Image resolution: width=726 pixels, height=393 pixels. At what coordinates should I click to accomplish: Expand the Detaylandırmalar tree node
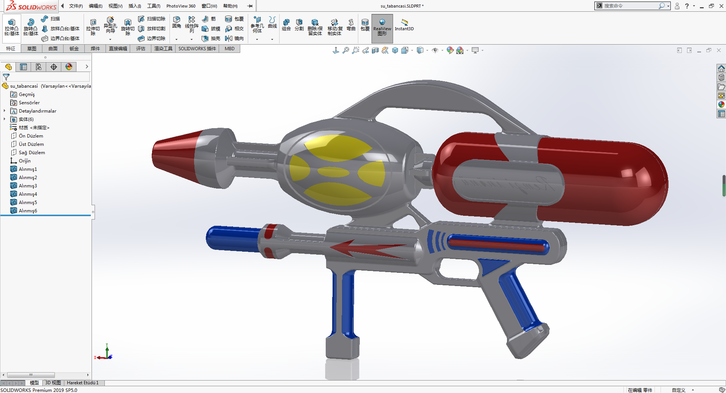[5, 111]
